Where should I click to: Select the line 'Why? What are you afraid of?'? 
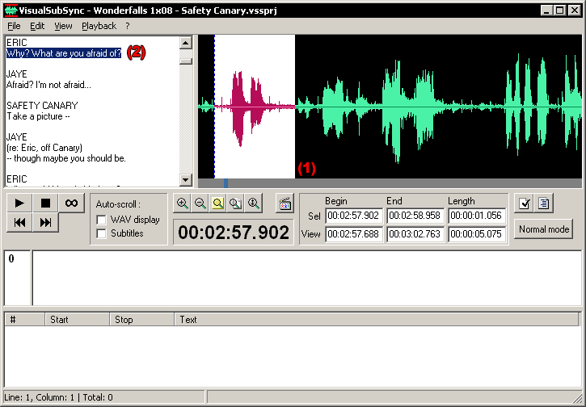tap(64, 53)
